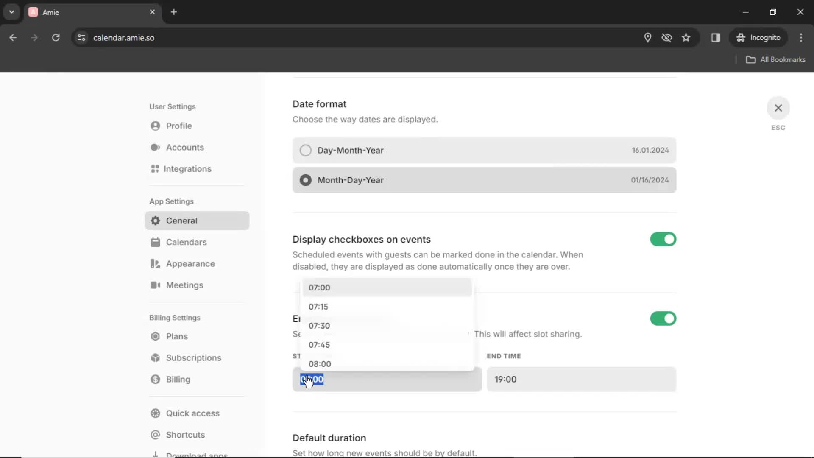Click the X dismiss dialog button

pos(778,108)
